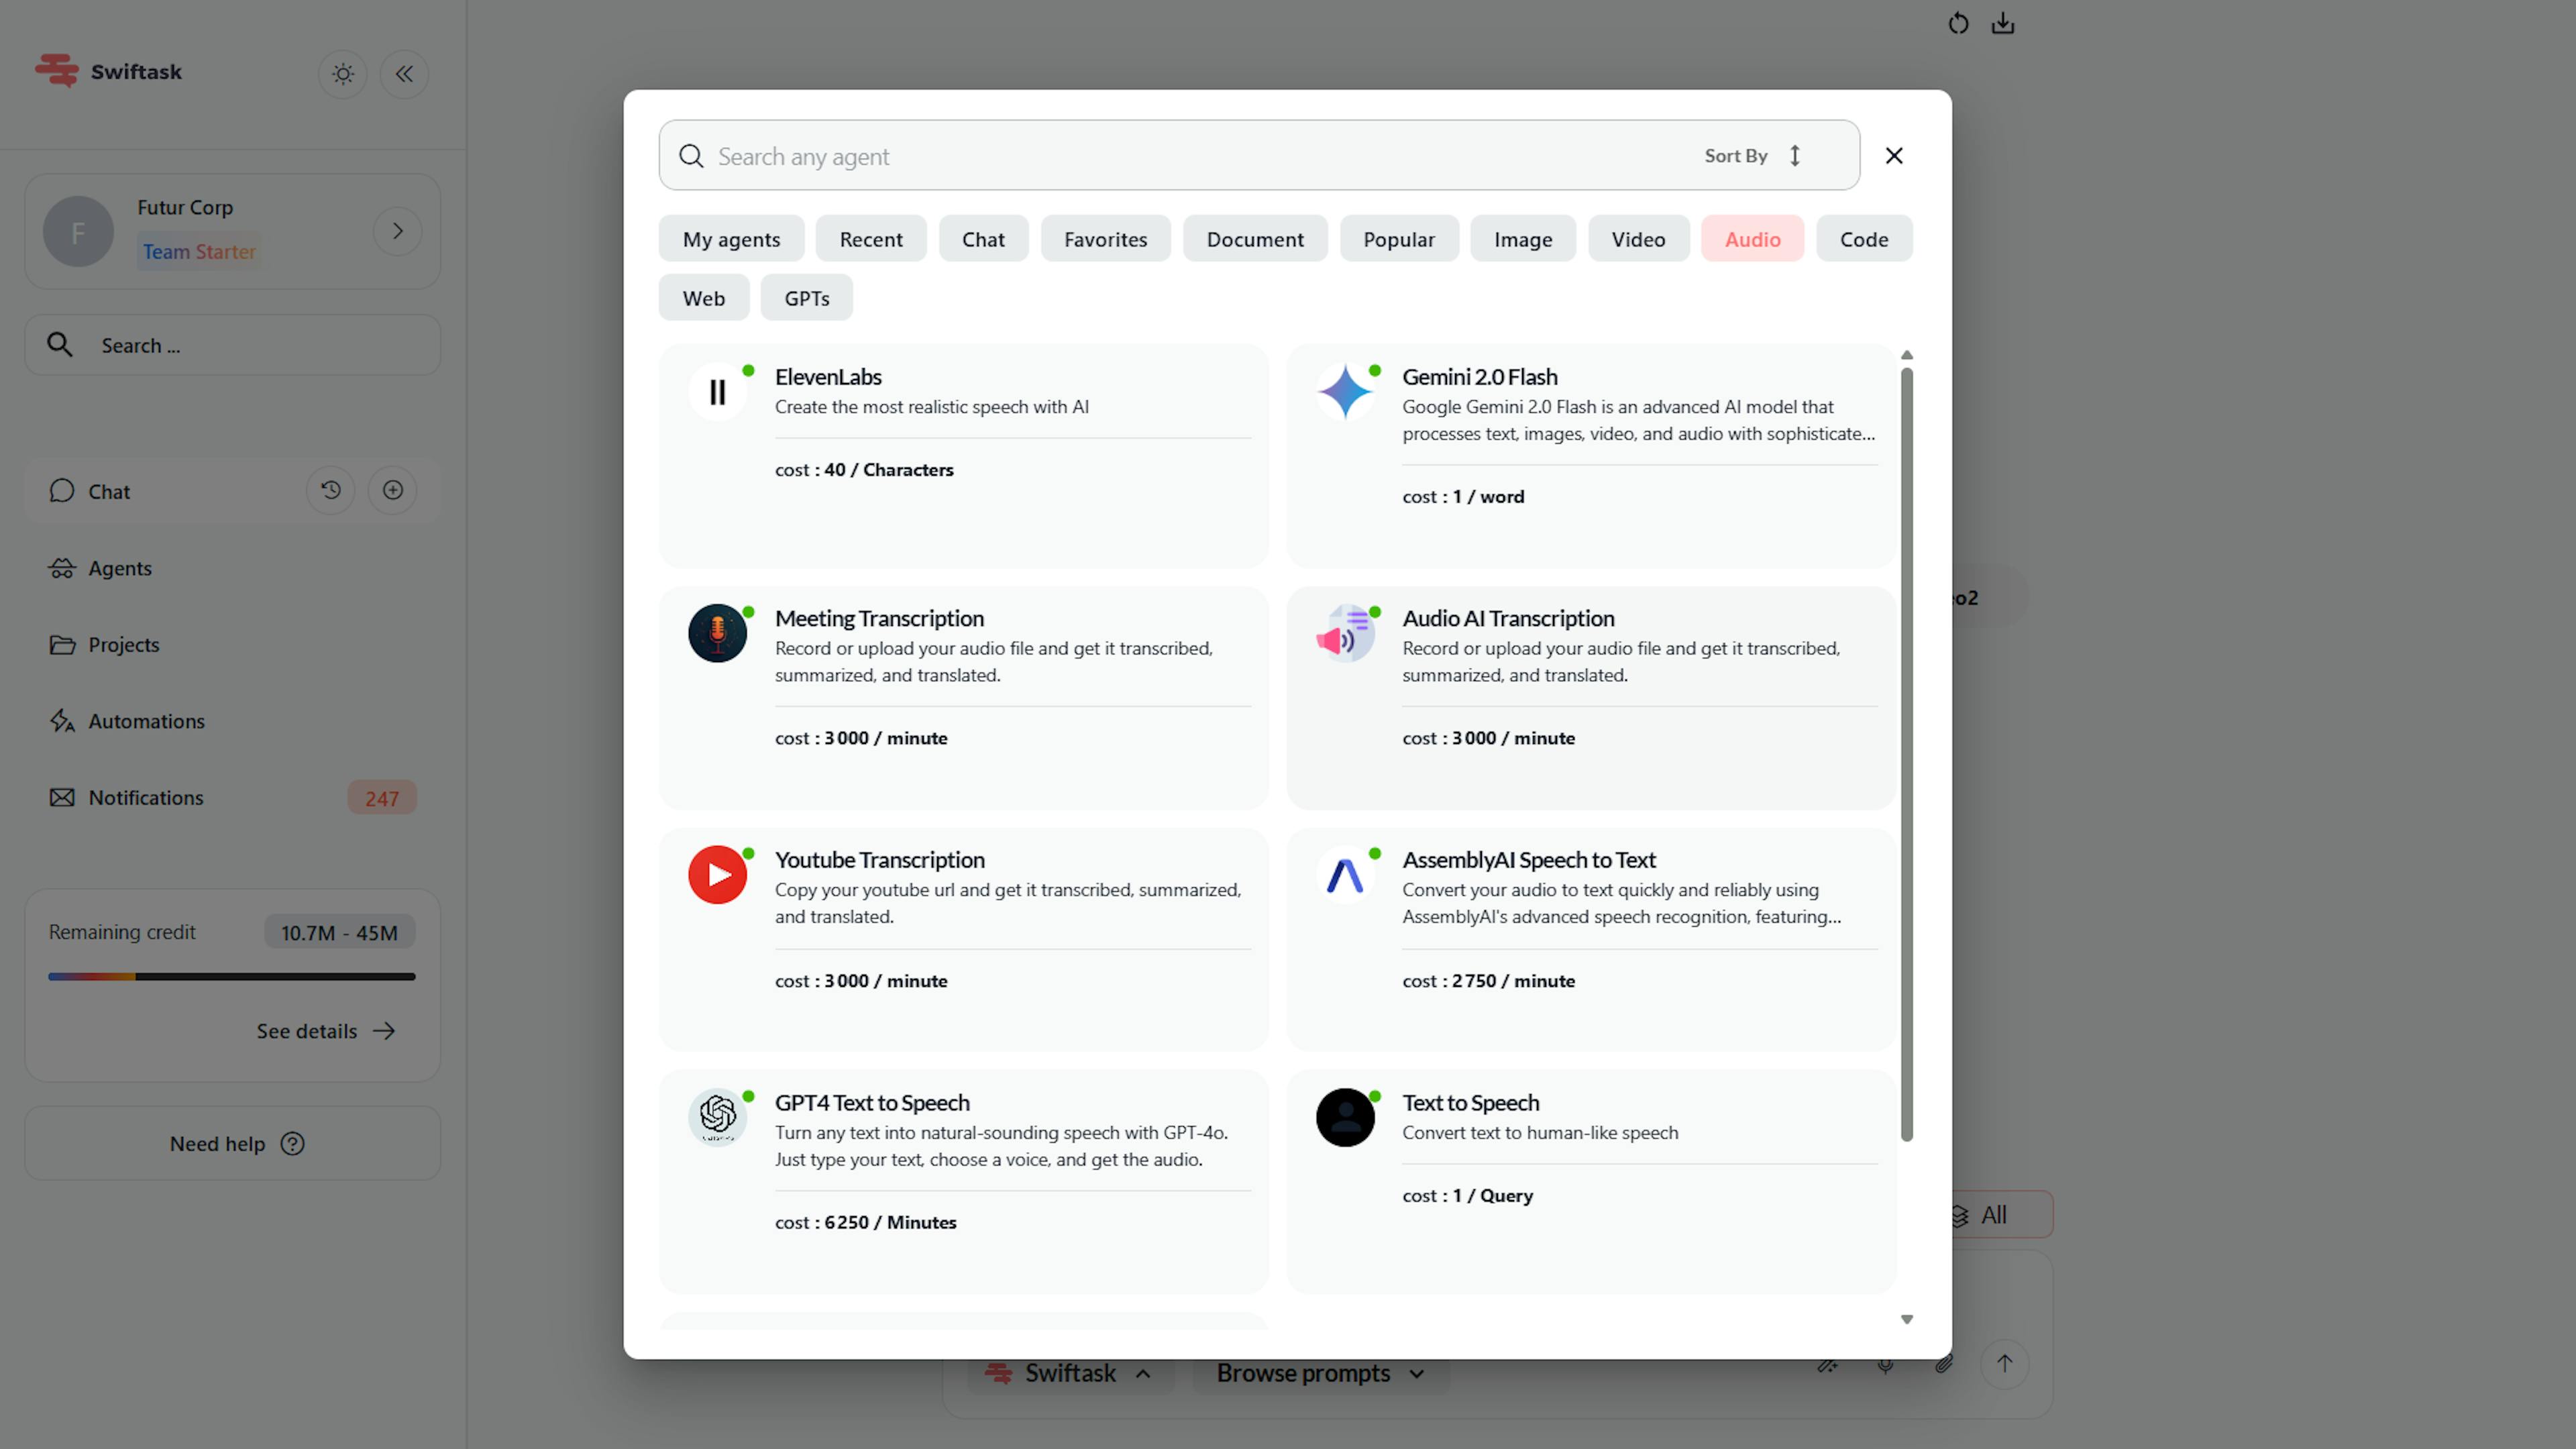Select the Favorites filter

(x=1105, y=239)
